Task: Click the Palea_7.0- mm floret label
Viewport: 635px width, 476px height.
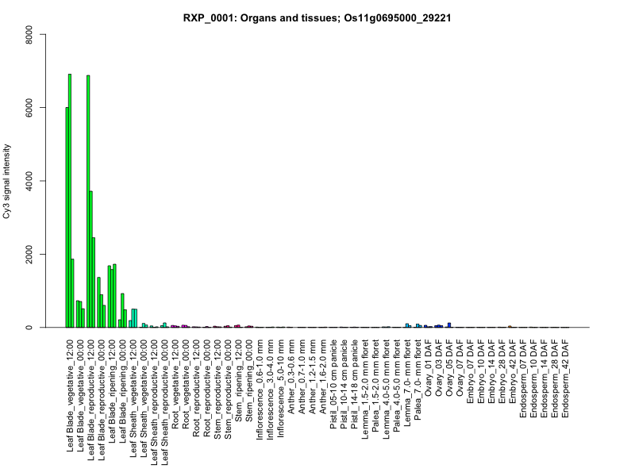Action: tap(418, 380)
